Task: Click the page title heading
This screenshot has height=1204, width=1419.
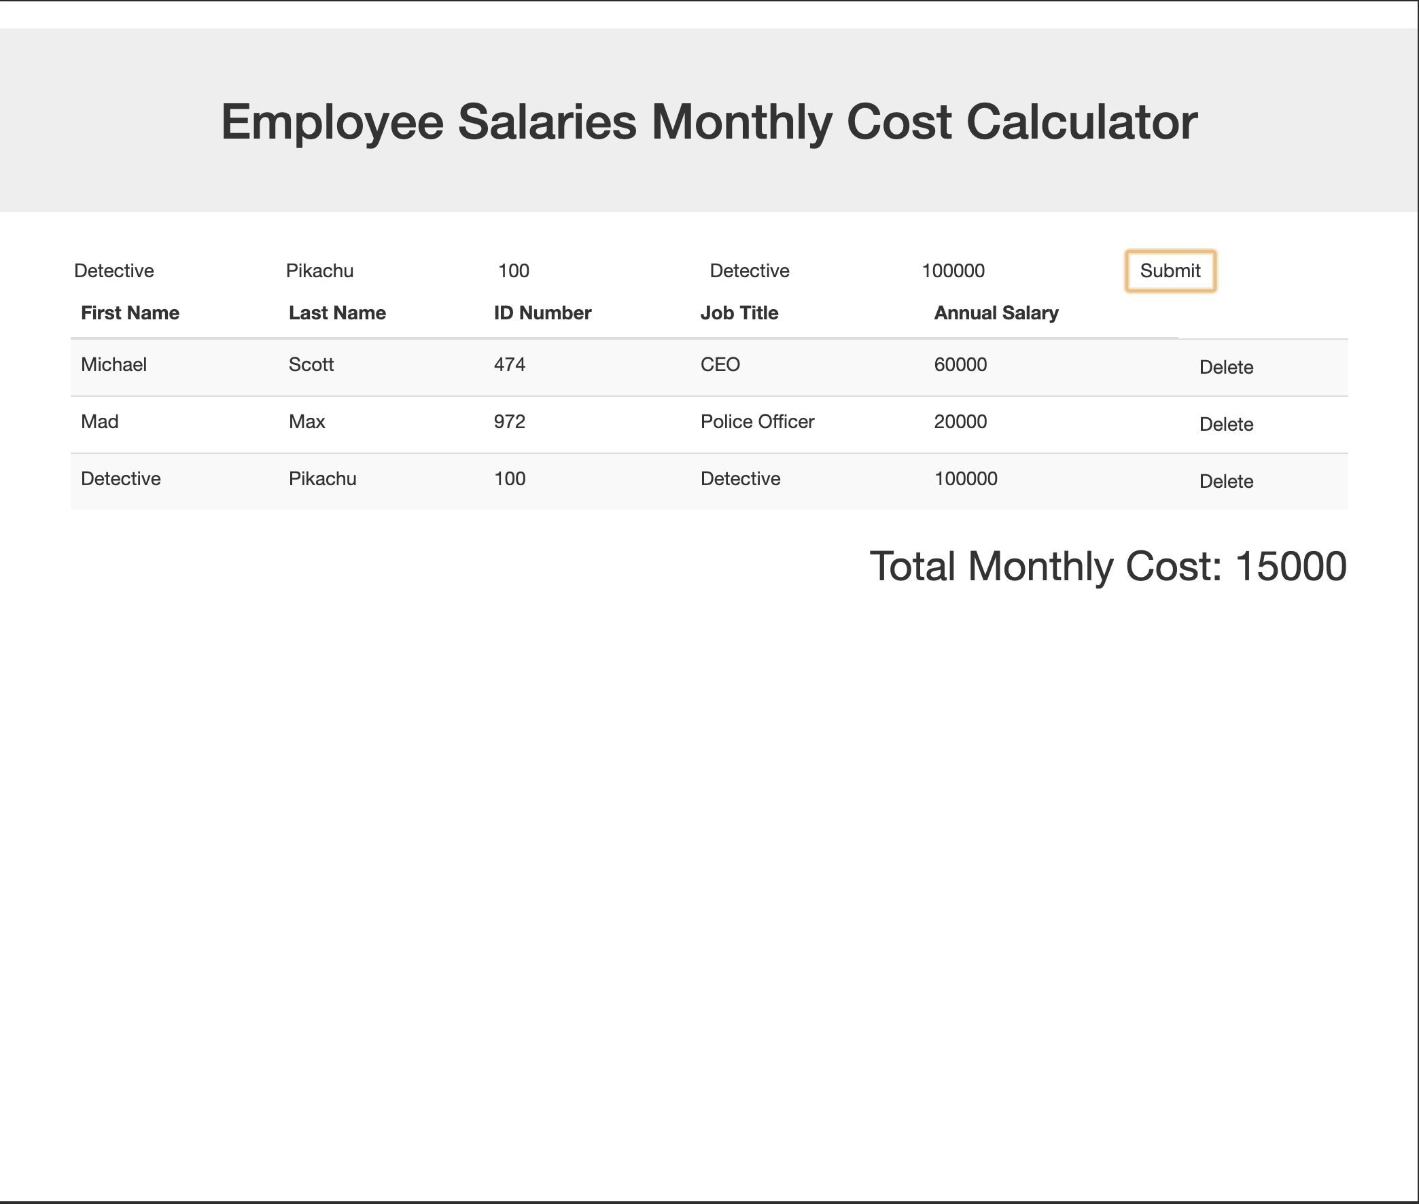Action: pyautogui.click(x=709, y=122)
